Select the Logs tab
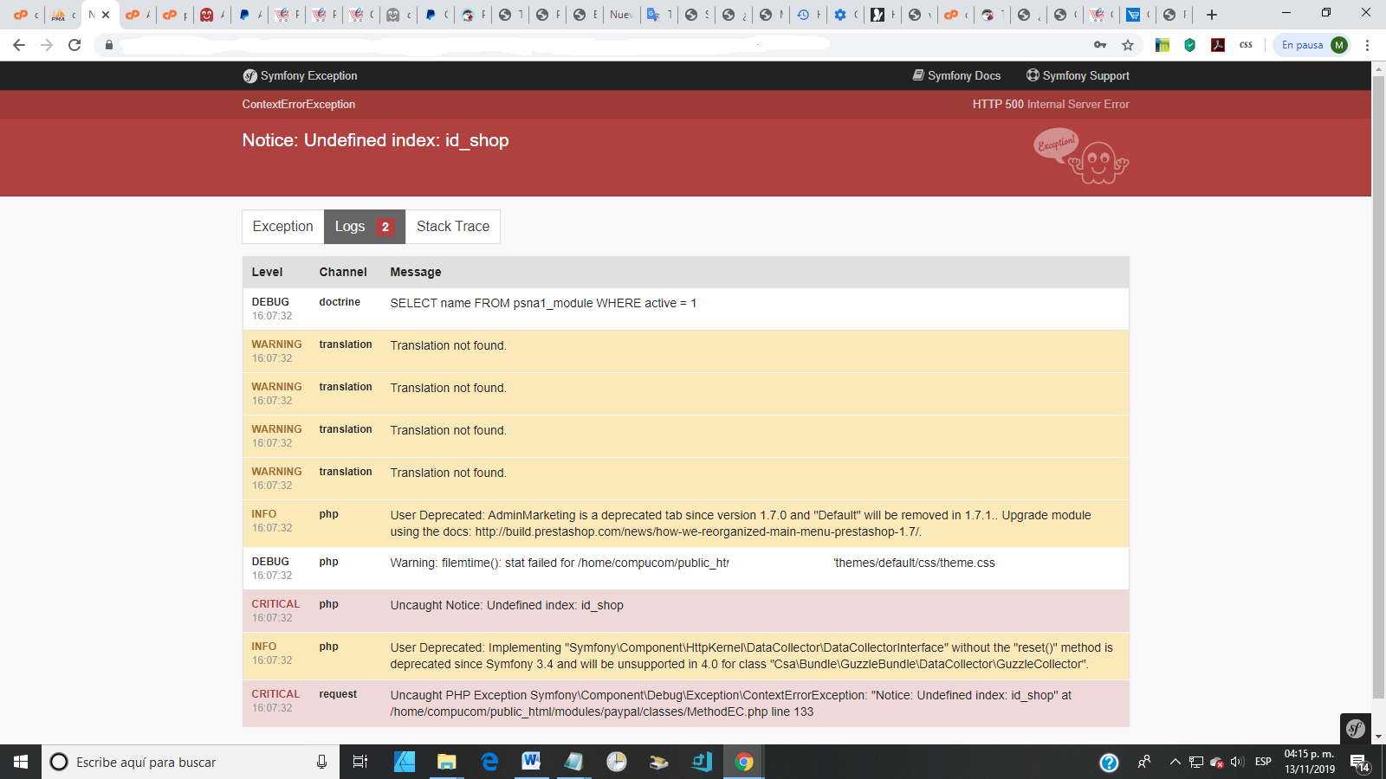 (365, 227)
